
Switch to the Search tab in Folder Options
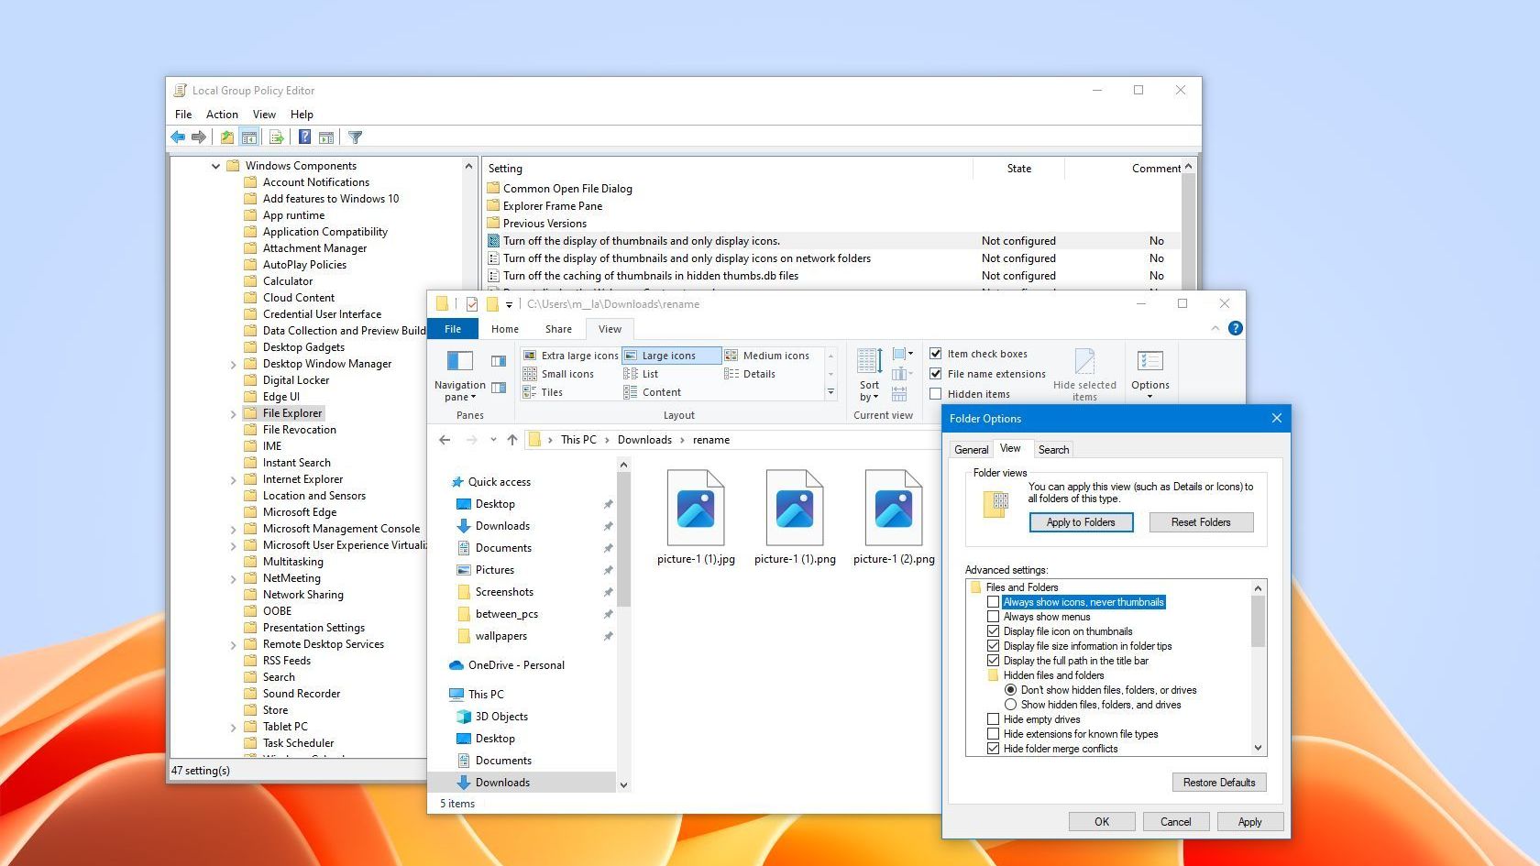1053,450
